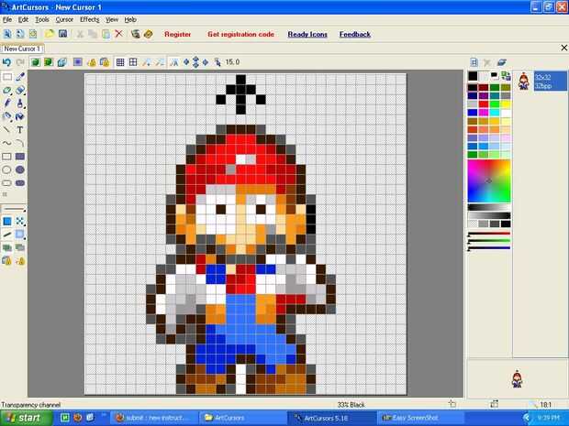Select the pencil tool
The width and height of the screenshot is (569, 426).
[7, 104]
